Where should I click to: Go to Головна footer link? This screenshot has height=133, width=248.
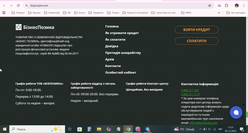(112, 26)
